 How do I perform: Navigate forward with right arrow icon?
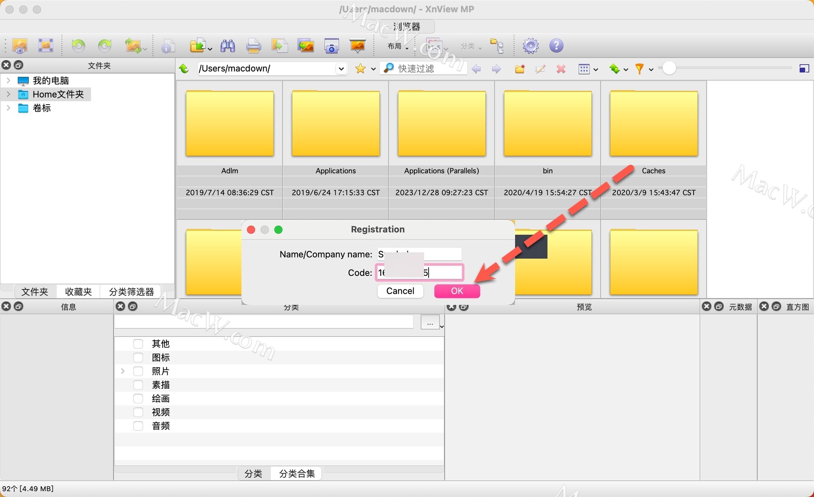pyautogui.click(x=496, y=69)
